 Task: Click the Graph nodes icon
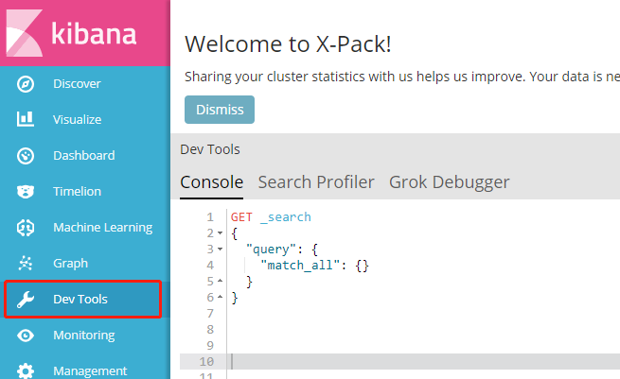click(x=26, y=264)
